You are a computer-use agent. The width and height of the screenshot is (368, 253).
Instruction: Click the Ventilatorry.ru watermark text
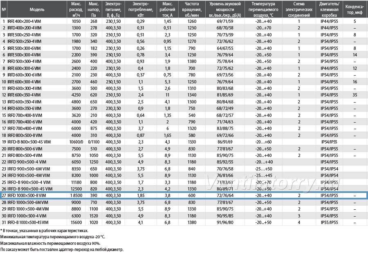pyautogui.click(x=273, y=183)
